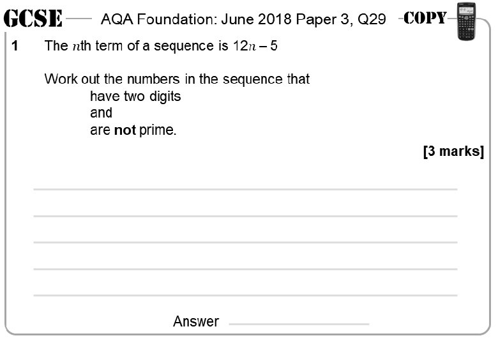Click the first working-out line
This screenshot has height=345, width=498.
click(246, 189)
